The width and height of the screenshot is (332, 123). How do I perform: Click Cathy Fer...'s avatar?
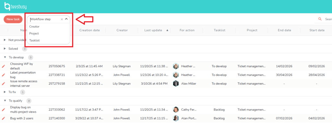coord(176,110)
